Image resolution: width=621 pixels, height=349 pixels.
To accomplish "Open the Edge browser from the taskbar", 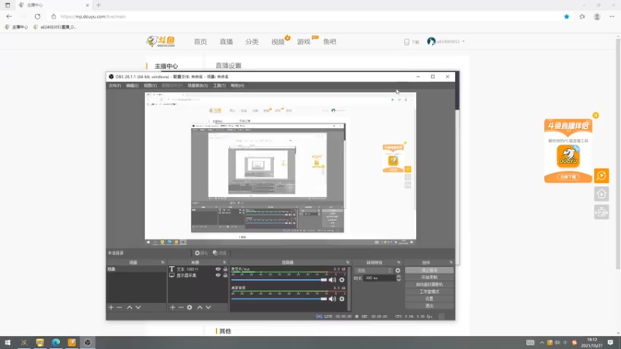I will pos(56,342).
